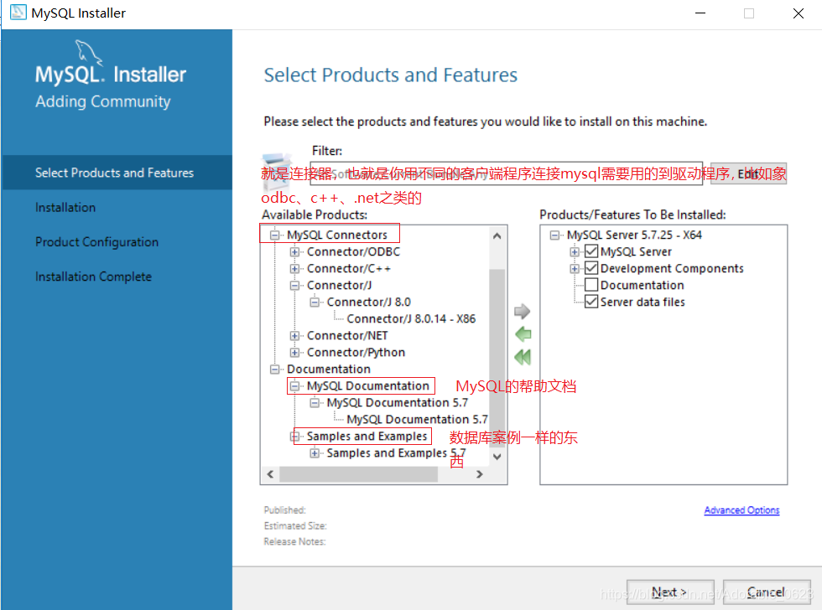
Task: Click the Cancel button
Action: pos(767,592)
